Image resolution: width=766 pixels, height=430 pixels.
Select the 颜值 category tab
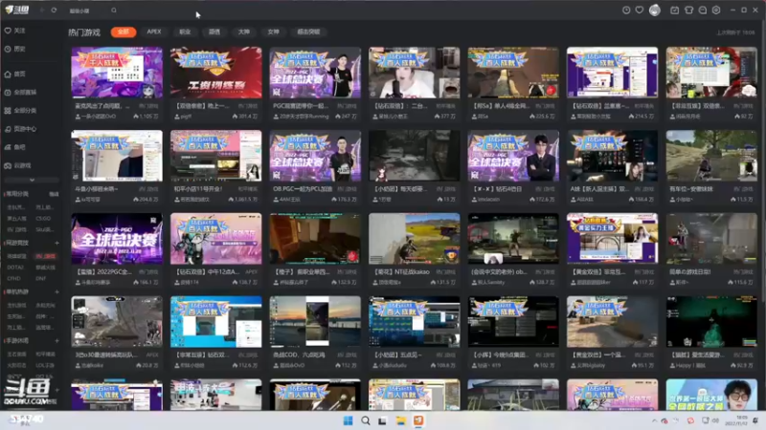(x=214, y=32)
